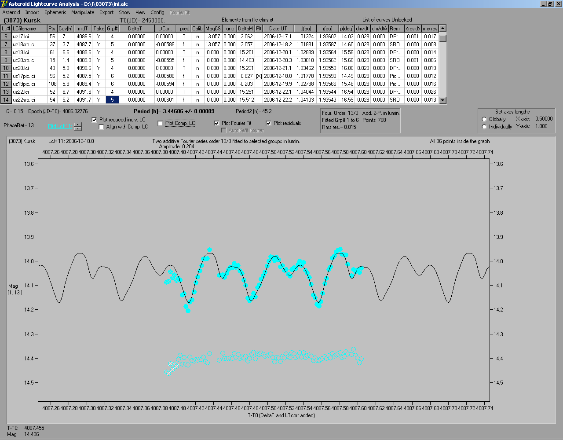Check the Plot Comp. LC box
Screen dimensions: 563x440
coord(161,123)
